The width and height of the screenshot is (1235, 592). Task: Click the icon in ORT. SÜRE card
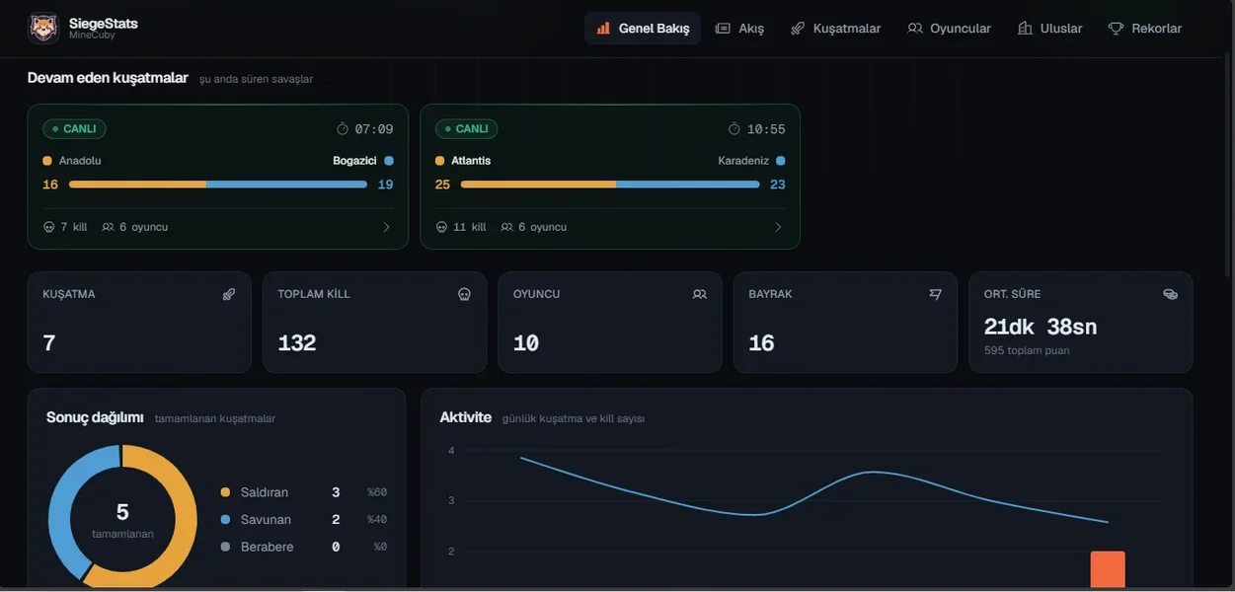pyautogui.click(x=1171, y=294)
